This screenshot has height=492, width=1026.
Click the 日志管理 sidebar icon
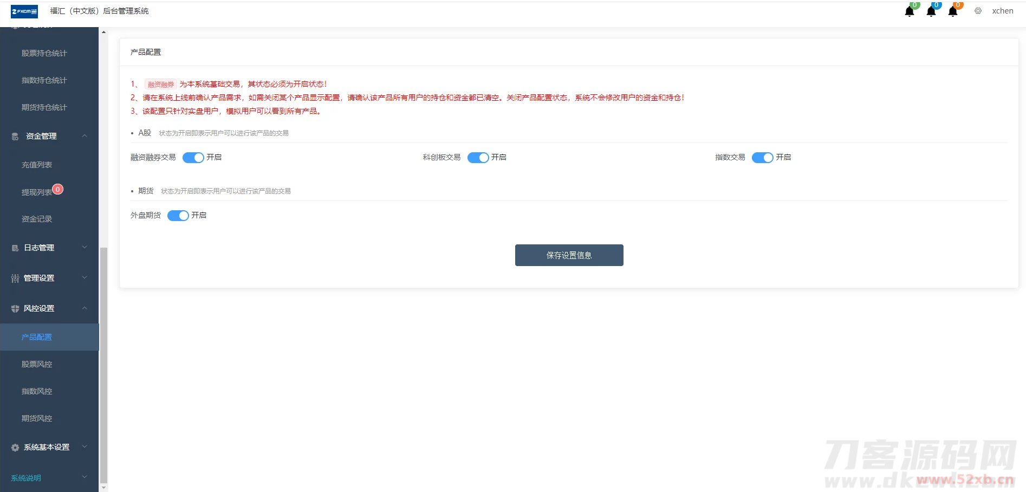pyautogui.click(x=15, y=248)
